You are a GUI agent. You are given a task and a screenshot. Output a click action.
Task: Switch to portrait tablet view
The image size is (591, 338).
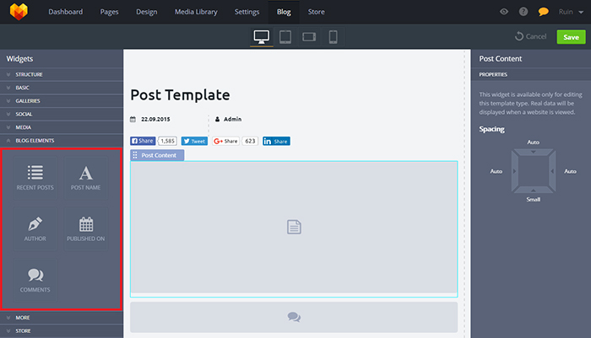285,37
